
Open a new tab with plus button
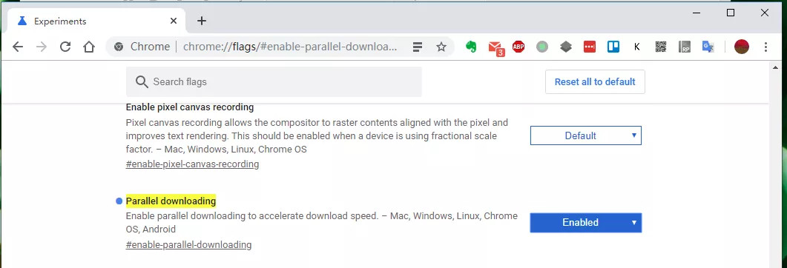[201, 21]
